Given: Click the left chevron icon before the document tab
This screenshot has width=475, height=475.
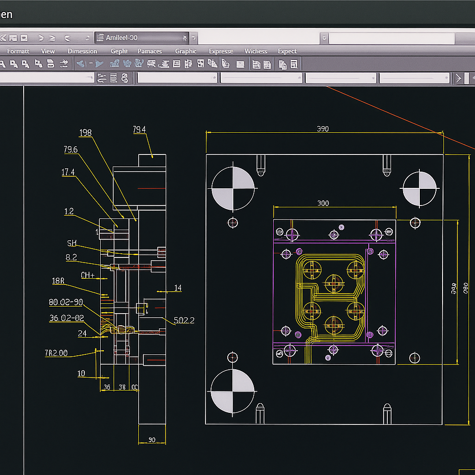Looking at the screenshot, I should (x=67, y=38).
